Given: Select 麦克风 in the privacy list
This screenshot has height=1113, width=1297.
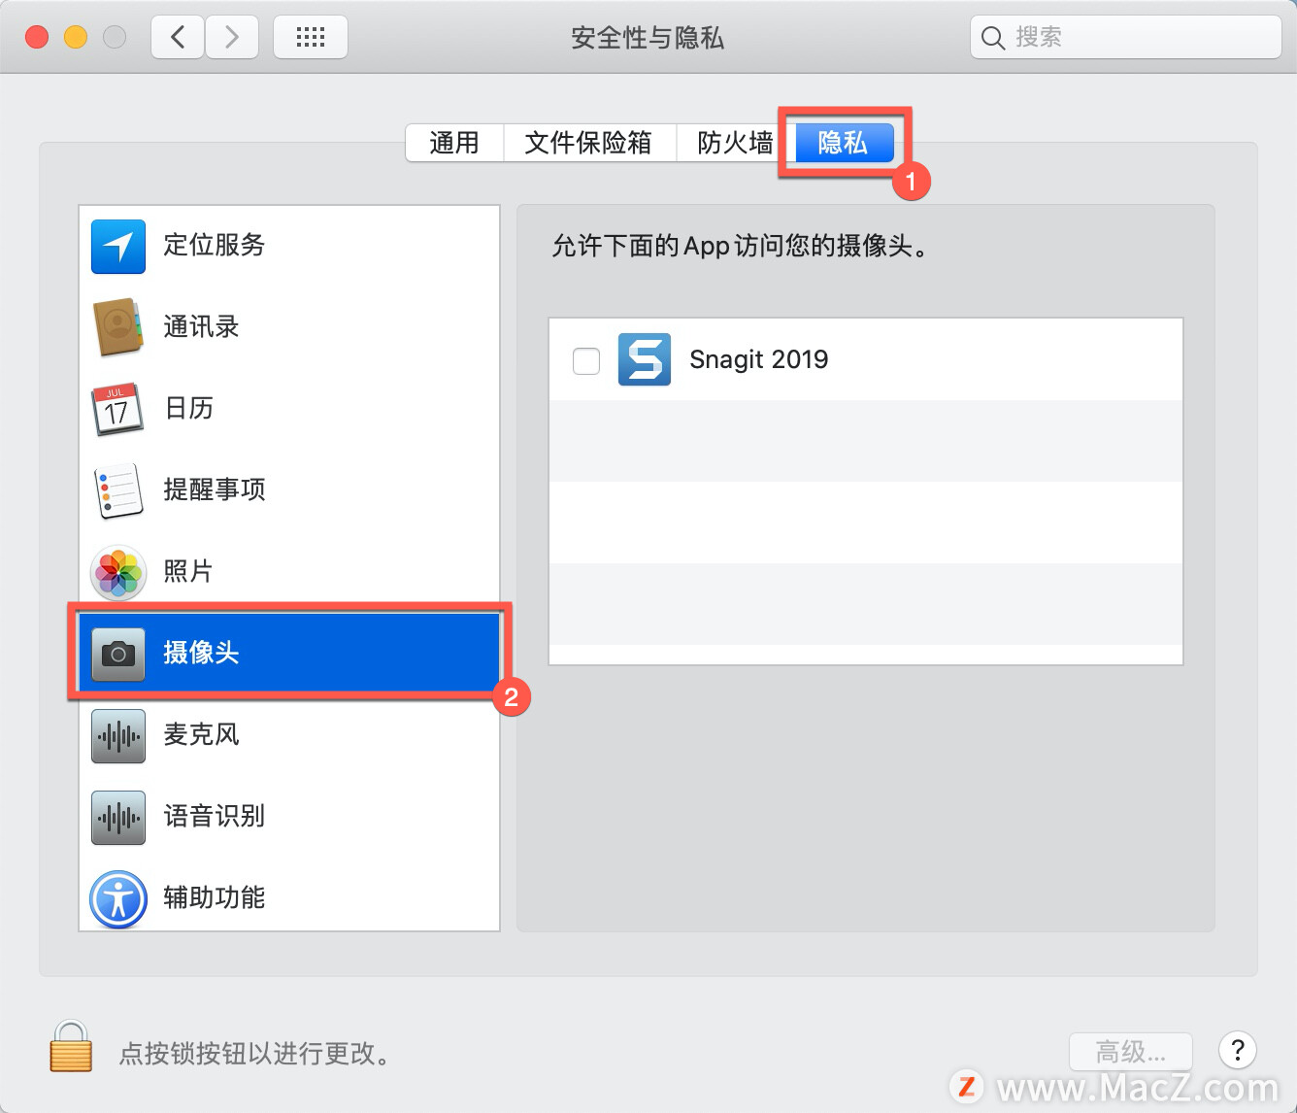Looking at the screenshot, I should (x=289, y=735).
